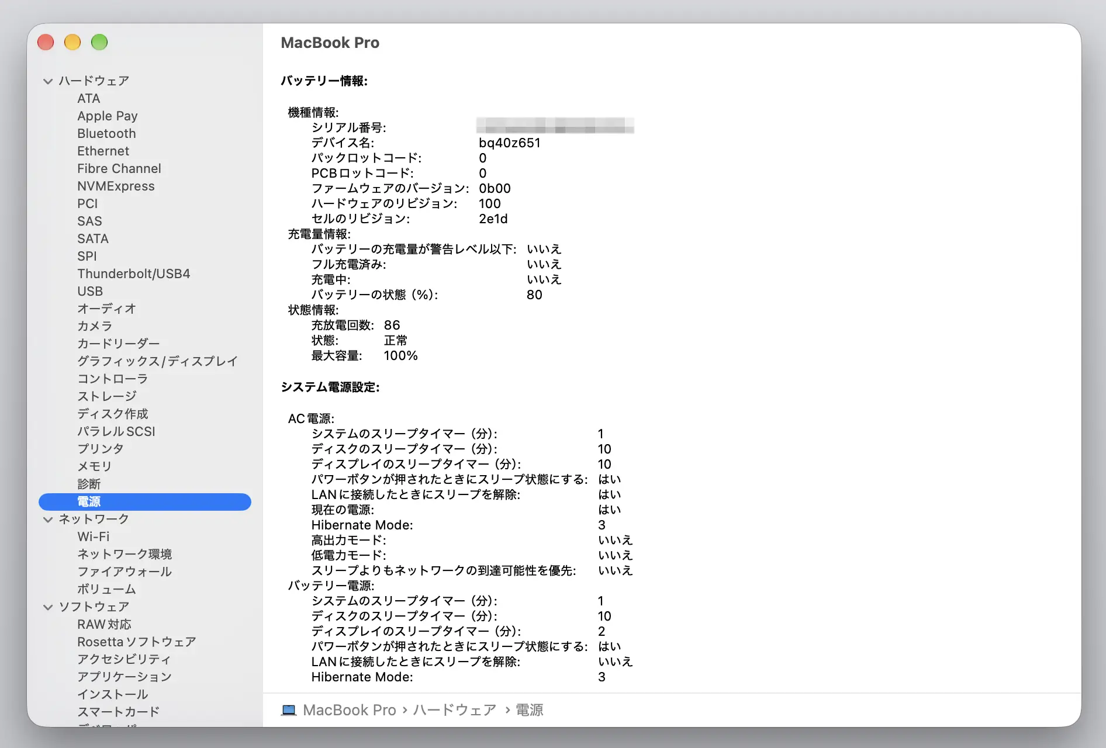Click ハードウェア in the bottom path bar
This screenshot has width=1106, height=748.
click(x=455, y=710)
